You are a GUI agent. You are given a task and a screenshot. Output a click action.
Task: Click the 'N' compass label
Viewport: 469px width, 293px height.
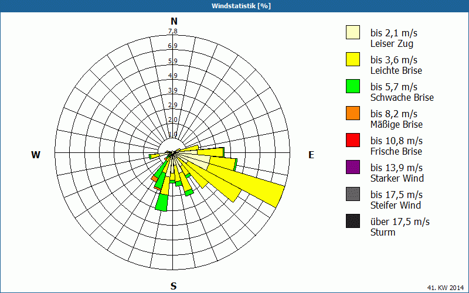tap(174, 21)
